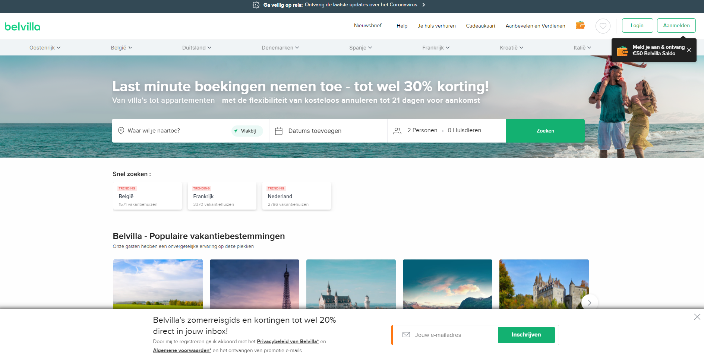The width and height of the screenshot is (704, 354).
Task: Expand the Spanje country menu
Action: pos(360,48)
